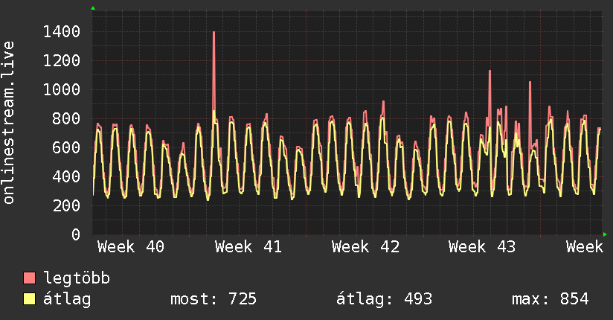The height and width of the screenshot is (320, 613).
Task: Click the átlag legend label
Action: pos(67,299)
